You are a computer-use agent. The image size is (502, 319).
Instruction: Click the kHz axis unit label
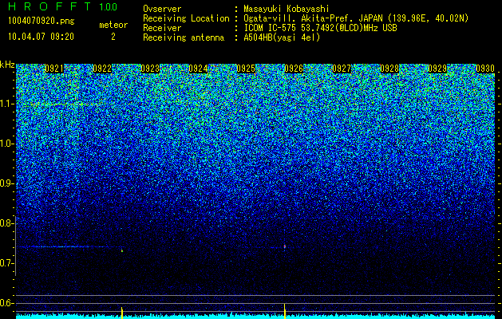coord(7,65)
